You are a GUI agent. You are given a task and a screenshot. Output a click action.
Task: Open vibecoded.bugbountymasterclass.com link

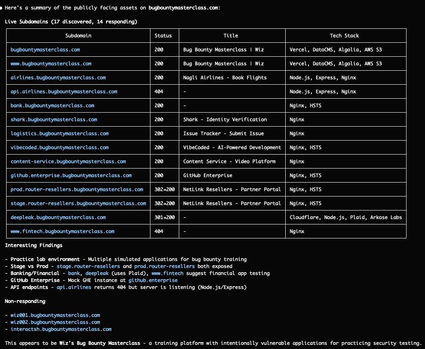tap(60, 148)
